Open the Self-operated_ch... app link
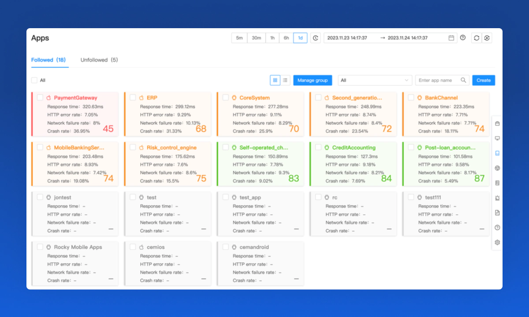 tap(264, 147)
